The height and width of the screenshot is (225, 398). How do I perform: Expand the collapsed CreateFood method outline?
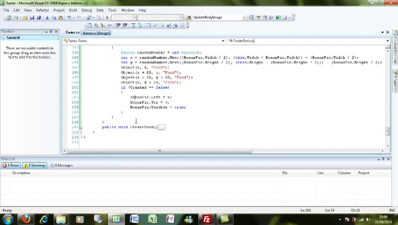click(161, 127)
